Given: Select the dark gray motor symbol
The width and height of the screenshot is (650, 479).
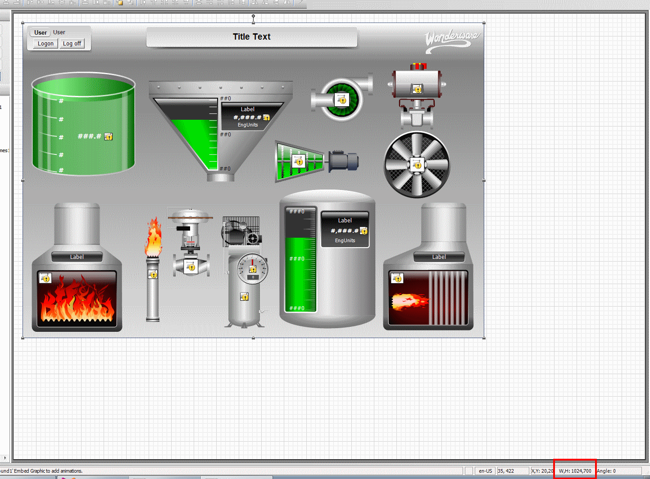Looking at the screenshot, I should 343,162.
